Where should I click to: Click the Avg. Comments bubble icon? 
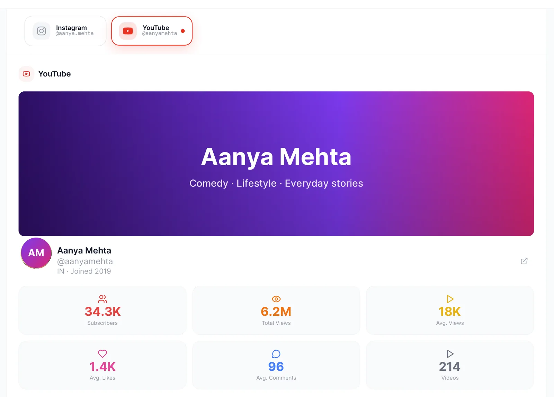pyautogui.click(x=276, y=354)
